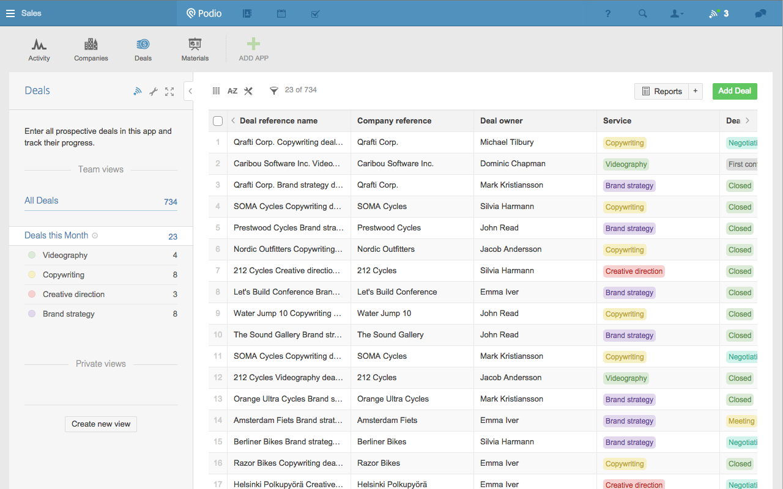Click the green Add Deal button
The height and width of the screenshot is (489, 783).
[734, 90]
